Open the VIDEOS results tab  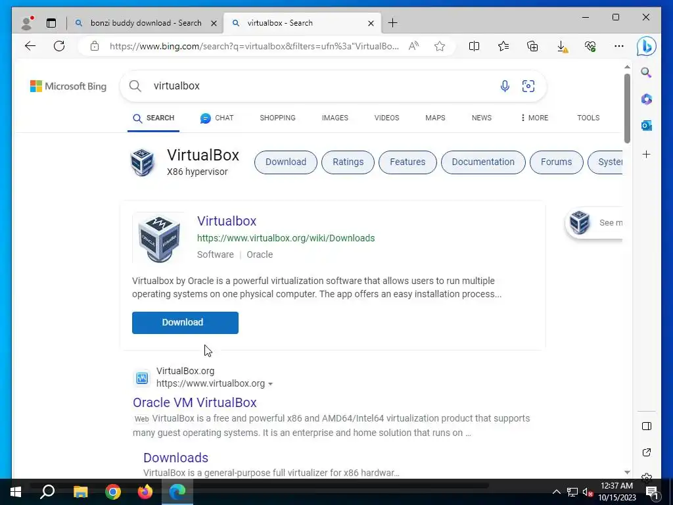tap(386, 118)
